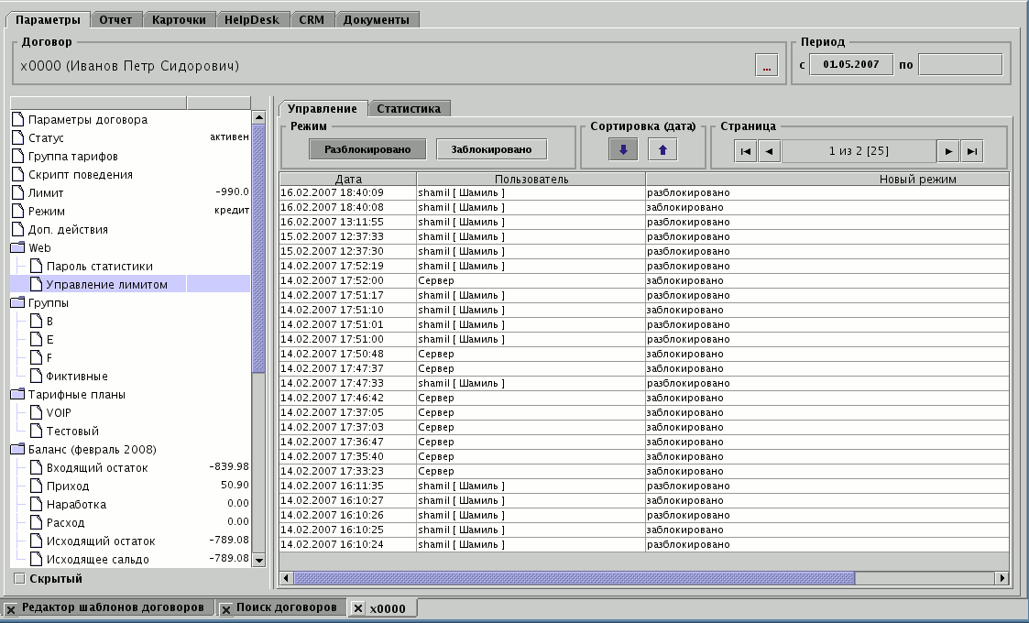The width and height of the screenshot is (1029, 623).
Task: Go to the first page of results
Action: pos(746,151)
